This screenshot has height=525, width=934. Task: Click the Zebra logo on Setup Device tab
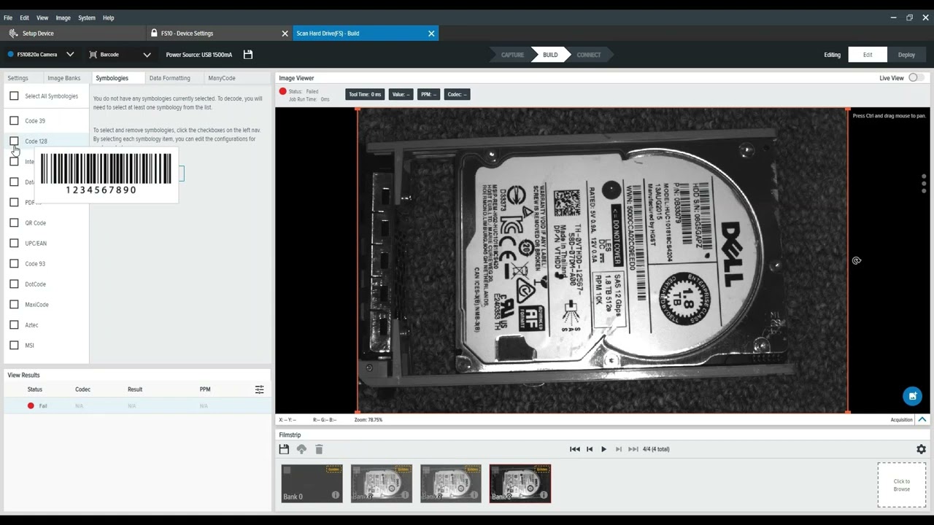click(x=13, y=33)
